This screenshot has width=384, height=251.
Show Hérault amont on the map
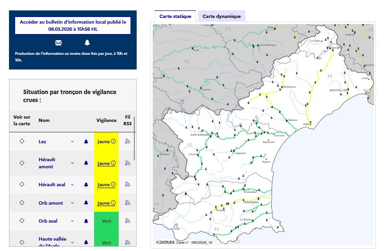click(22, 163)
